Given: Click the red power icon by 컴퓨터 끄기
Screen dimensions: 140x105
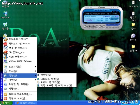Looking at the screenshot, I should coord(5,99).
